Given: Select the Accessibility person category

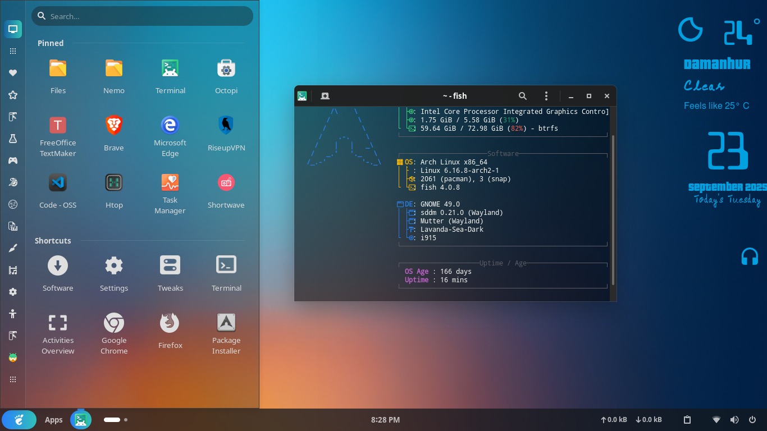Looking at the screenshot, I should 13,314.
